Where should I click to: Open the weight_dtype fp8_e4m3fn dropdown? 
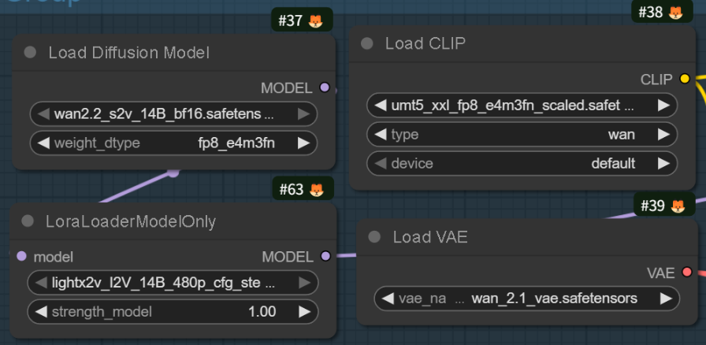coord(173,143)
